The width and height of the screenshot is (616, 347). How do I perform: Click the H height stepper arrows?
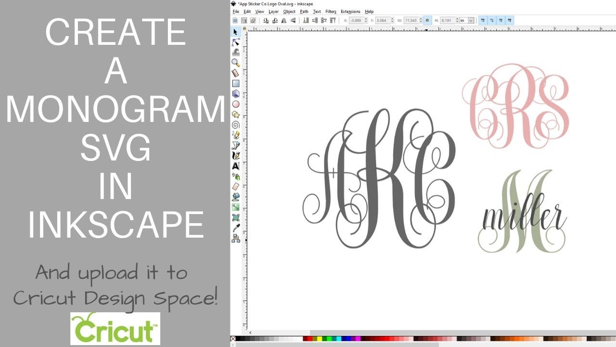[x=457, y=20]
